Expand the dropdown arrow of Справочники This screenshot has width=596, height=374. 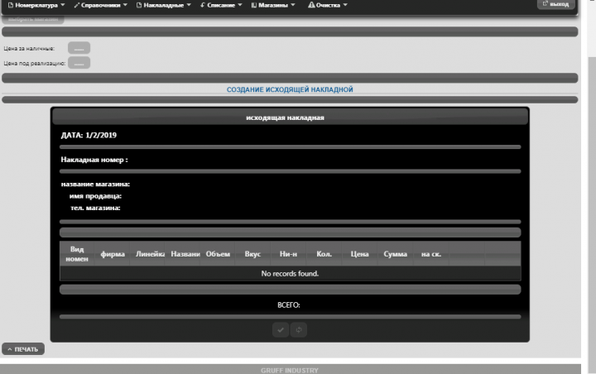[x=125, y=5]
